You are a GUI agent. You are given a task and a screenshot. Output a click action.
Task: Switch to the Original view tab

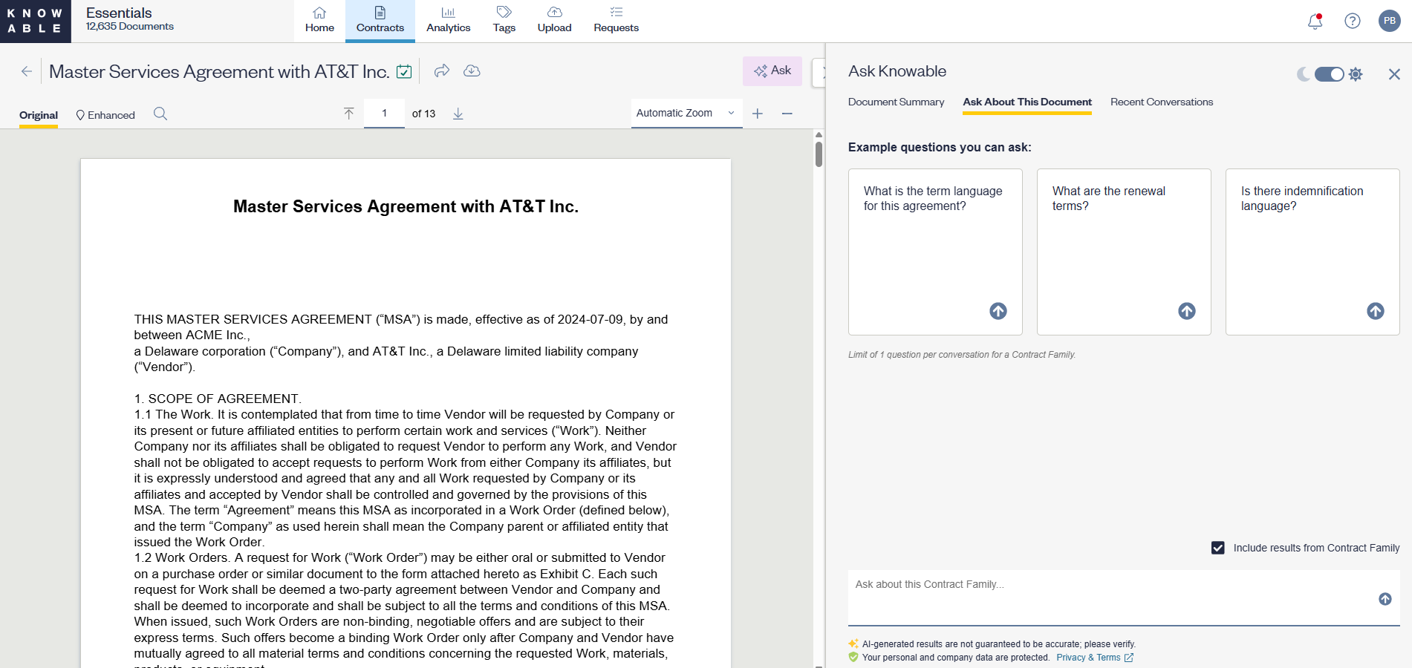click(x=39, y=115)
